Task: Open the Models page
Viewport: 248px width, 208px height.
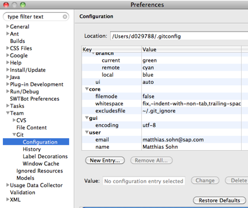Action: click(x=25, y=178)
